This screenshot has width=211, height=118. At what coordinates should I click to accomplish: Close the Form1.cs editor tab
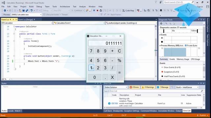16,20
